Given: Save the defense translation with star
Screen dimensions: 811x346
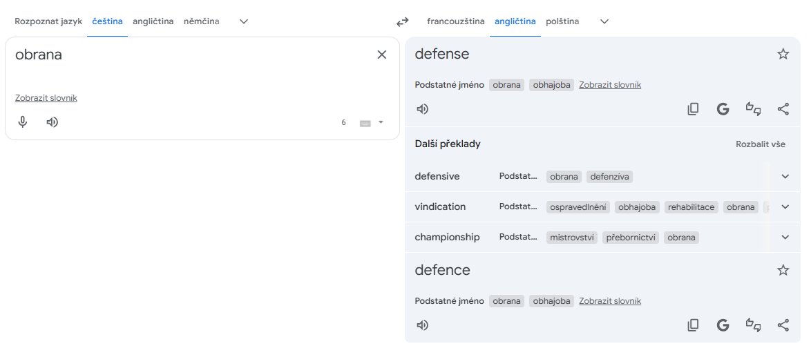Looking at the screenshot, I should 783,54.
